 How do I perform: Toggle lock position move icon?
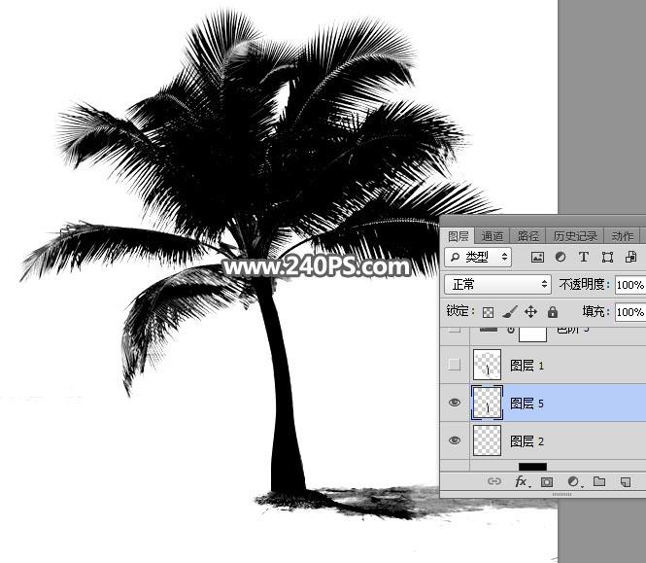530,312
